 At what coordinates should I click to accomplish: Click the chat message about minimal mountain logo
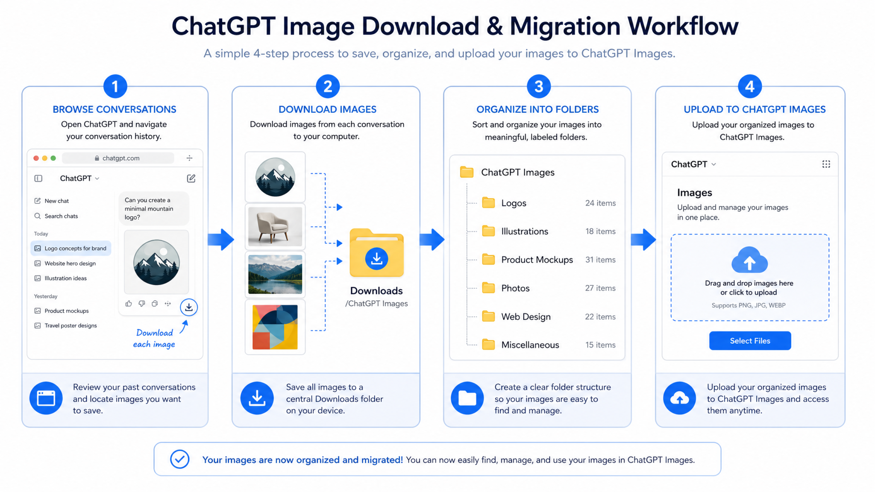coord(154,208)
